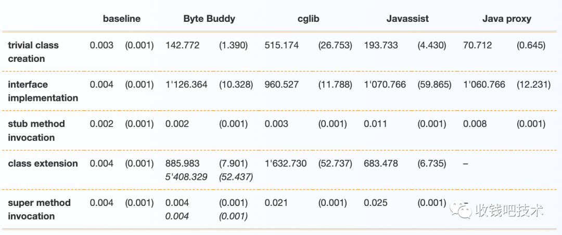Select the 515.174 cglib cell

(x=282, y=45)
